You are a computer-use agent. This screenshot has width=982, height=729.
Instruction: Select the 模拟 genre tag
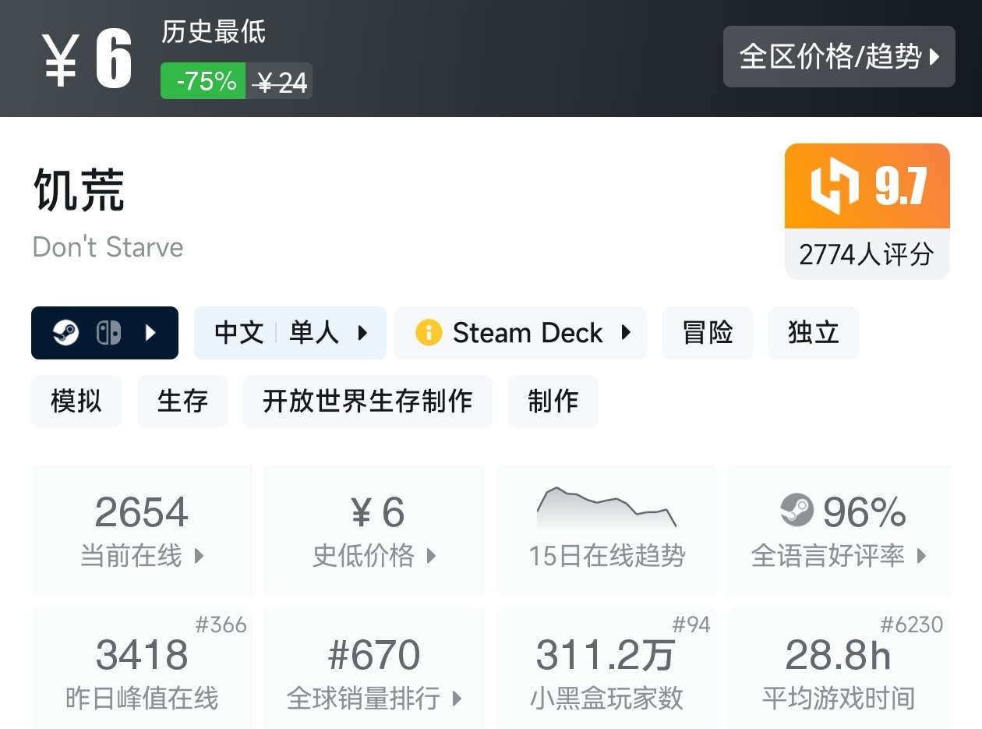pyautogui.click(x=76, y=401)
